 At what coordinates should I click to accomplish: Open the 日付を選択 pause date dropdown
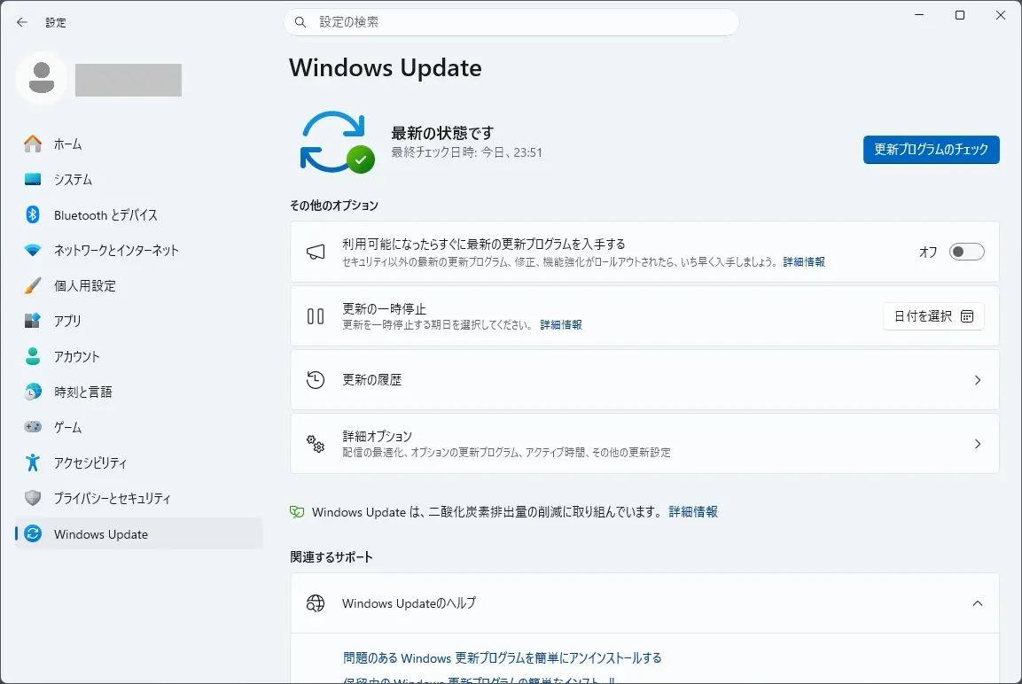pos(933,316)
